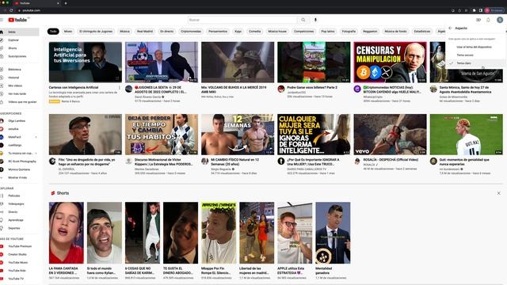Click in the Buscar search field
Viewport: 507px width, 285px height.
[242, 20]
